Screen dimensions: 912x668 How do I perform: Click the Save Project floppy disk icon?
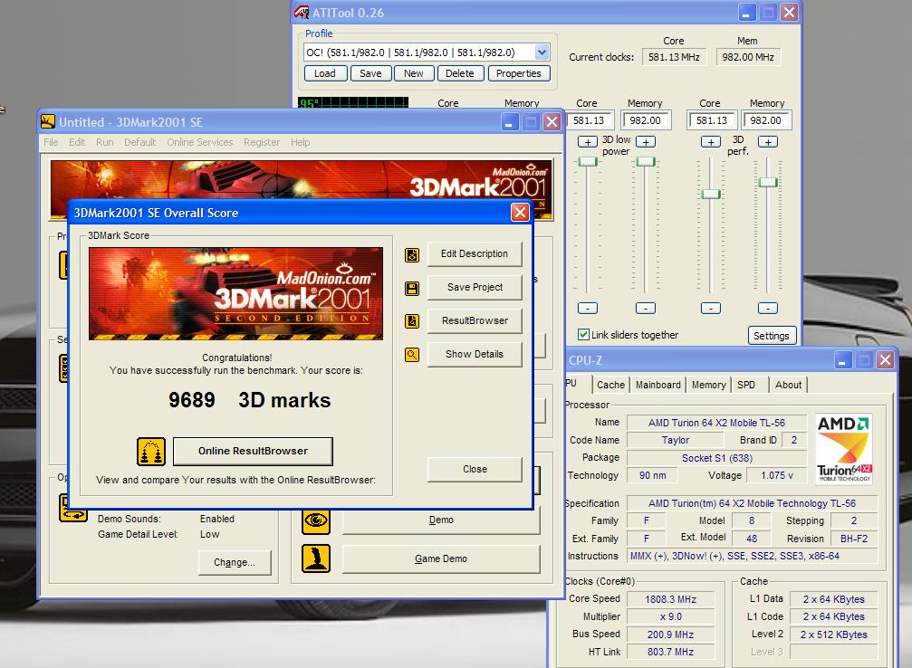click(x=412, y=289)
